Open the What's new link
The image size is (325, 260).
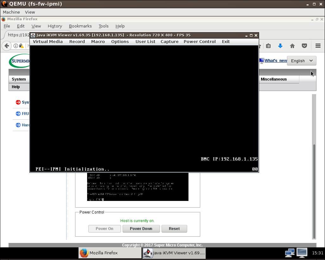tap(276, 61)
